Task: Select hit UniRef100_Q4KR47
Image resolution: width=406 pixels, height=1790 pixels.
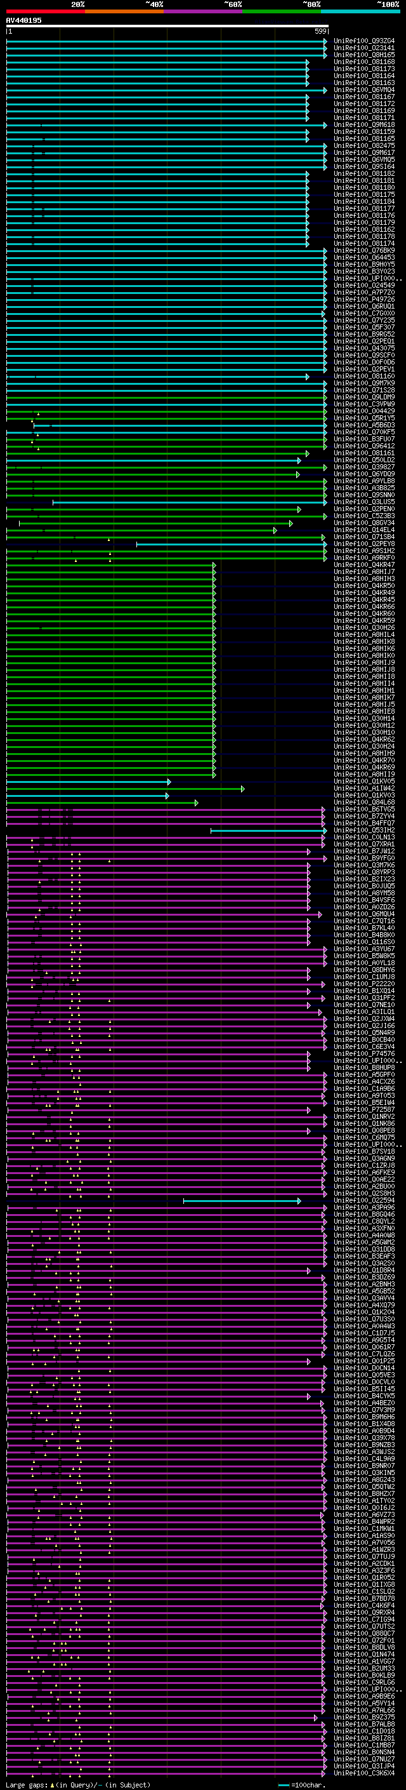Action: click(x=364, y=565)
